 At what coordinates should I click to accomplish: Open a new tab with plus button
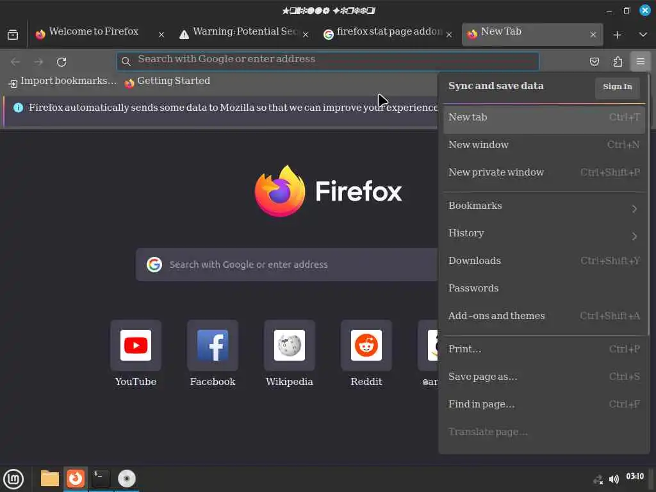tap(617, 35)
